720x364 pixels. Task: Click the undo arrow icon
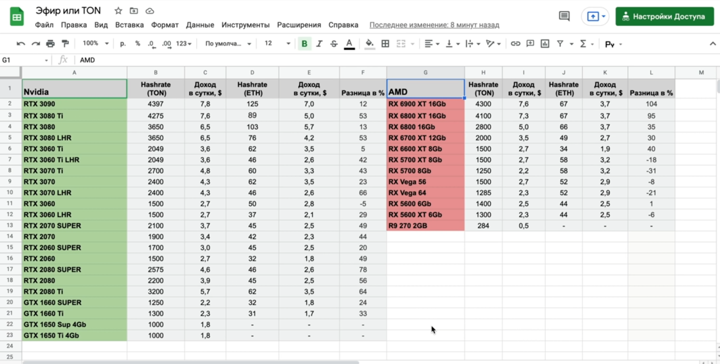(x=21, y=43)
